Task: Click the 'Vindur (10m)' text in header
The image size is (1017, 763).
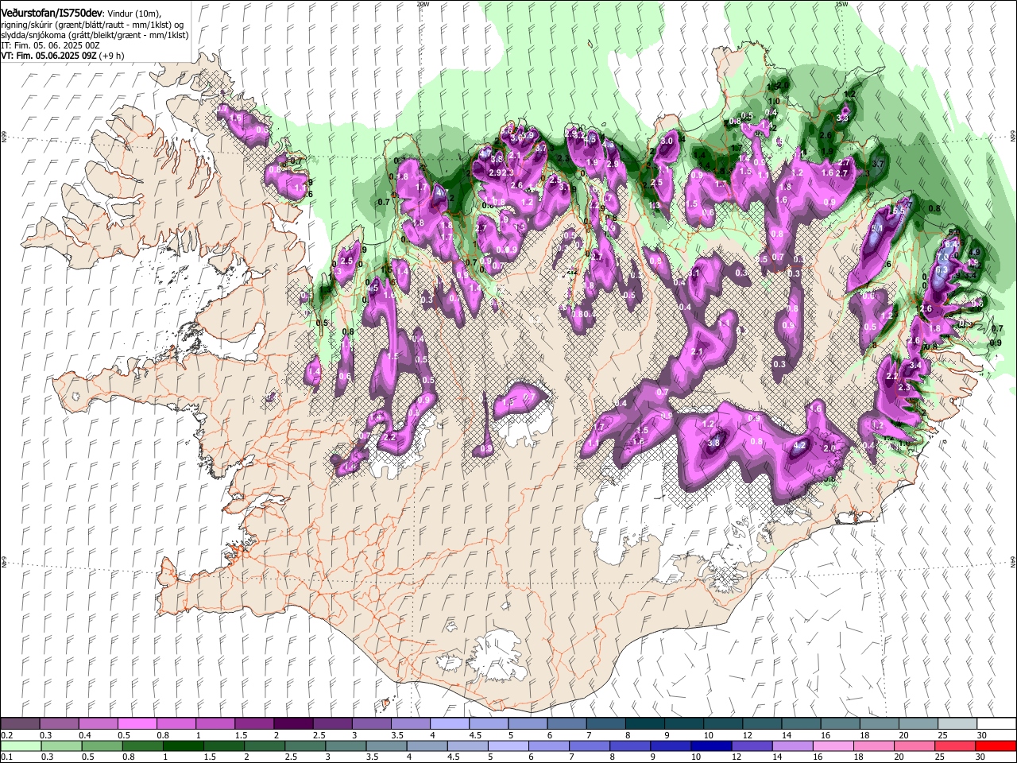Action: [133, 13]
